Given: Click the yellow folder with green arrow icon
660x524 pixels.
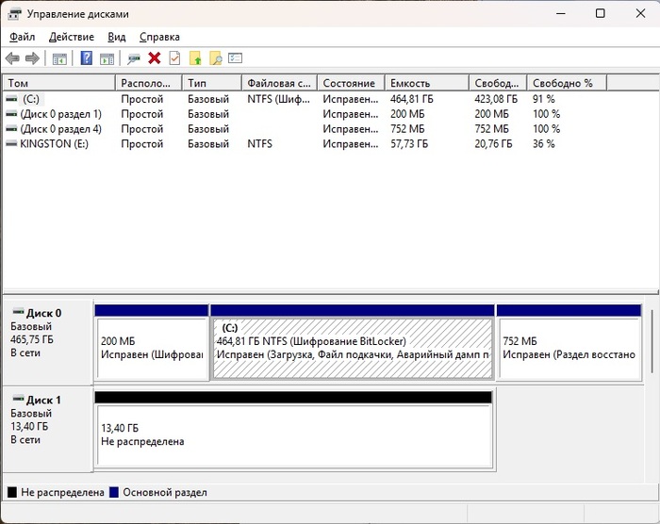Looking at the screenshot, I should [196, 58].
